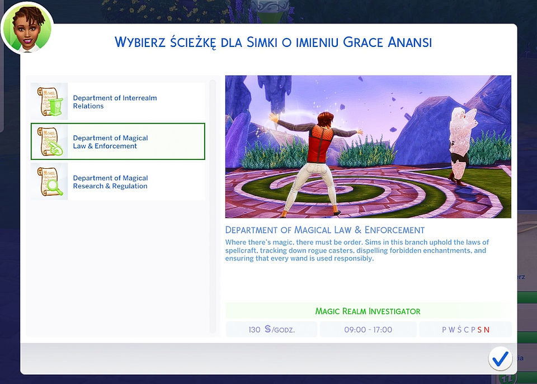Click the 09:00 - 17:00 work hours field
The width and height of the screenshot is (537, 384).
pyautogui.click(x=368, y=330)
